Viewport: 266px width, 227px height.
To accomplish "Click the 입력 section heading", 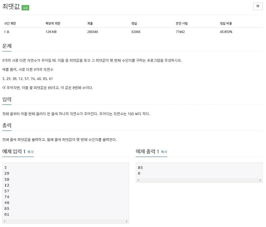I will 7,99.
